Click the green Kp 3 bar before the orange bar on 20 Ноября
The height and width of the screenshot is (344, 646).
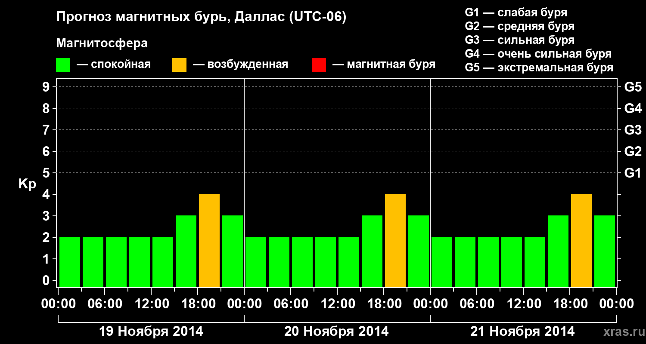pos(372,251)
